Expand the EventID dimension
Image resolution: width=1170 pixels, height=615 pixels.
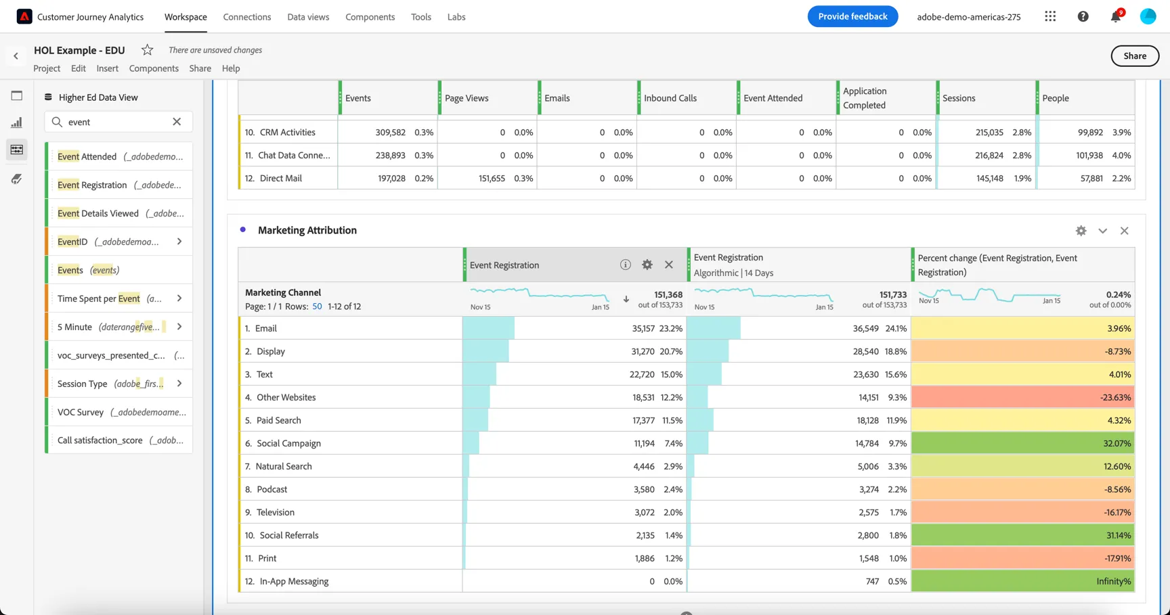pyautogui.click(x=179, y=242)
